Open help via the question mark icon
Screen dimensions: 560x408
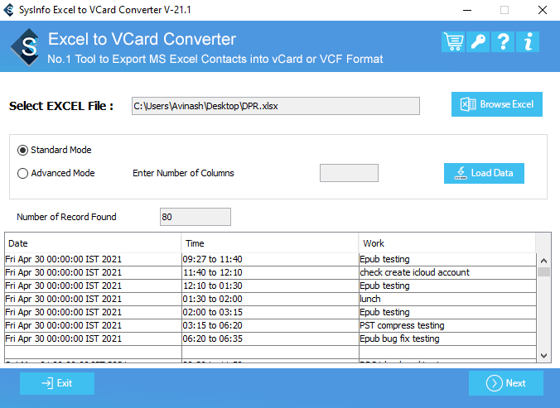[x=503, y=42]
